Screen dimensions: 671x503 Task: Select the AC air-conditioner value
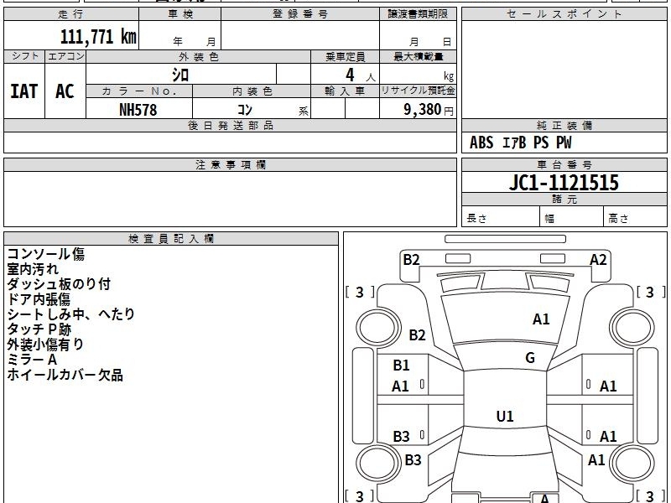tap(65, 91)
